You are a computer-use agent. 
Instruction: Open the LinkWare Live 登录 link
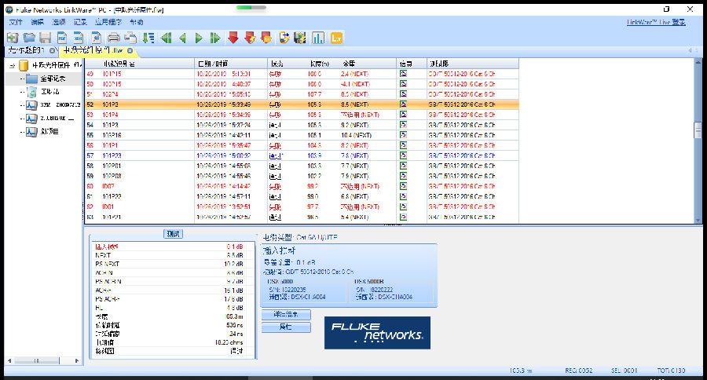(656, 22)
